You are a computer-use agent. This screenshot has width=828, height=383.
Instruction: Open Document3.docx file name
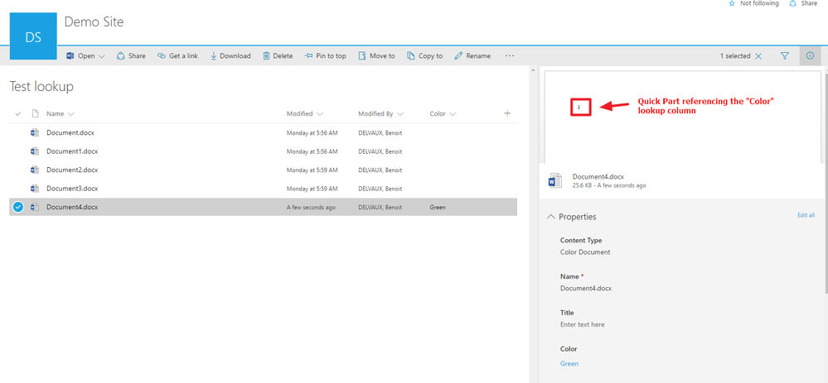click(72, 188)
